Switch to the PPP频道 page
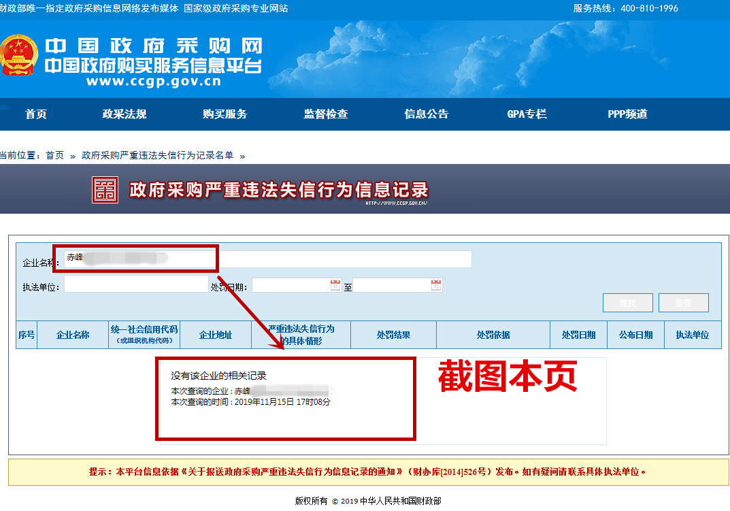The image size is (730, 511). (627, 114)
